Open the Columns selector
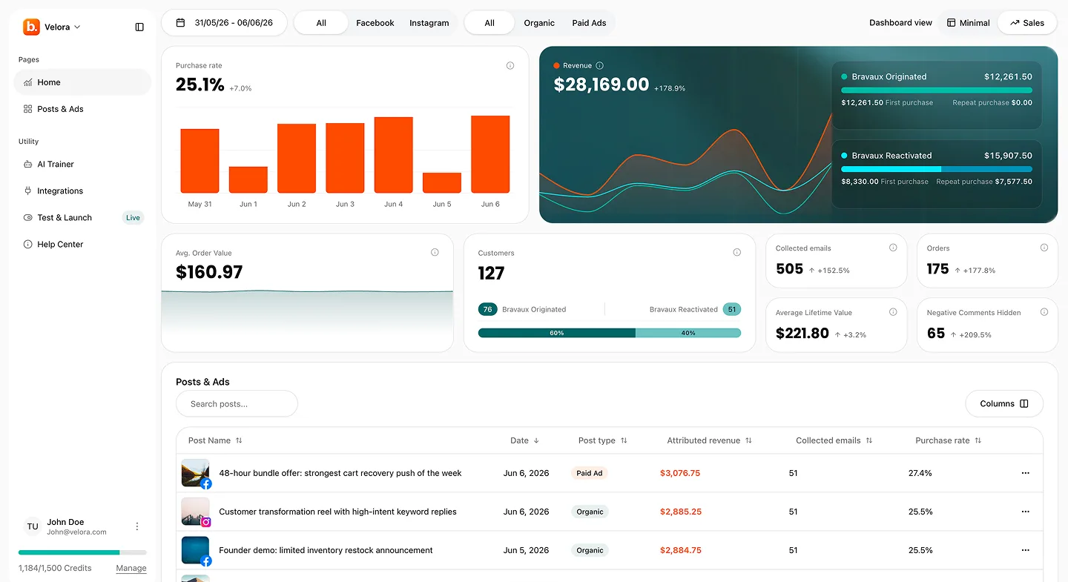 (x=1004, y=403)
